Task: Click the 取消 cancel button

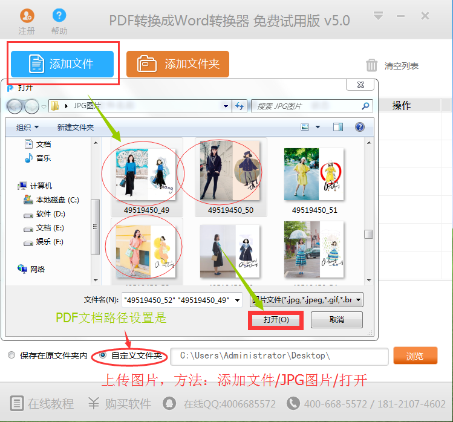Action: 336,320
